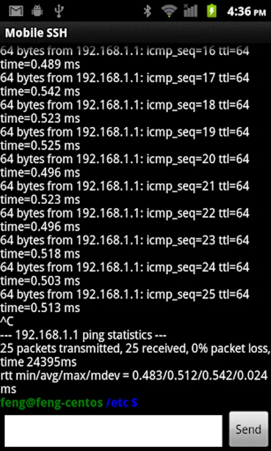Tap the USB connection status icon

(59, 11)
